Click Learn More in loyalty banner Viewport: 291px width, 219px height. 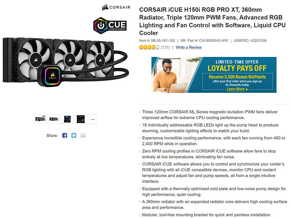pos(236,89)
